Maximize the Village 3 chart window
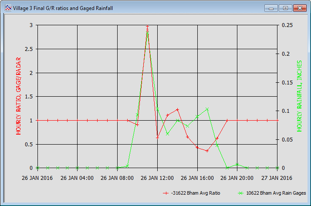This screenshot has width=311, height=206. [x=285, y=8]
